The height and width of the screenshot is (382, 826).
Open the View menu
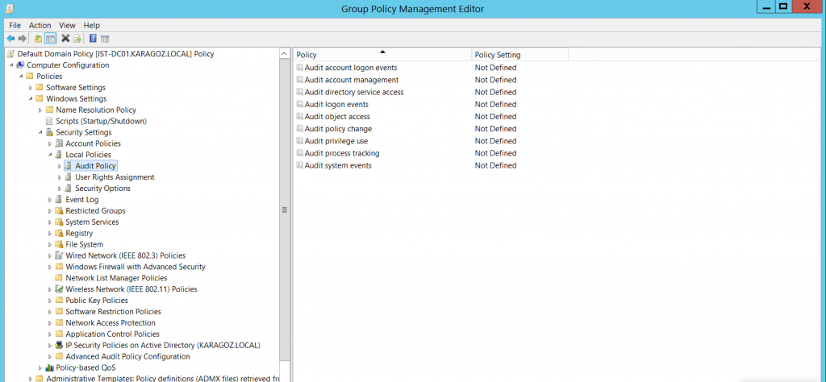click(x=67, y=25)
